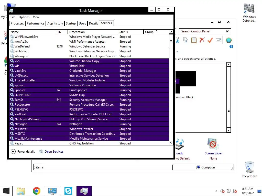
Task: Open the Screen Saver icon
Action: 213,144
